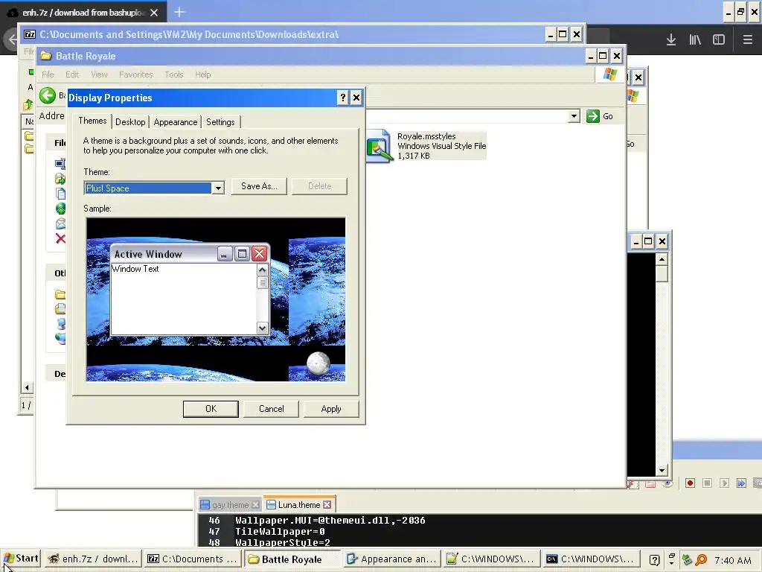
Task: Switch to Notepad++ C:\WINDOWS taskbar button
Action: 492,559
